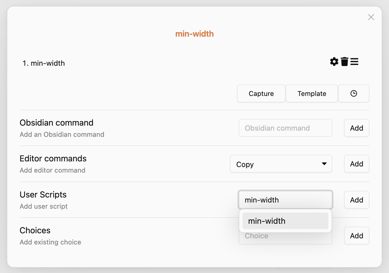Click the Obsidian command input field

285,128
